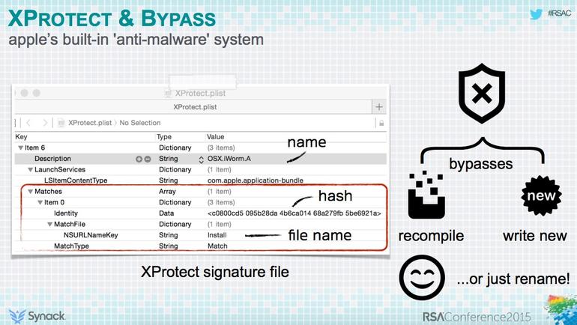Image resolution: width=577 pixels, height=325 pixels.
Task: Click the plus button beside XProtect.plist tab
Action: pyautogui.click(x=379, y=107)
